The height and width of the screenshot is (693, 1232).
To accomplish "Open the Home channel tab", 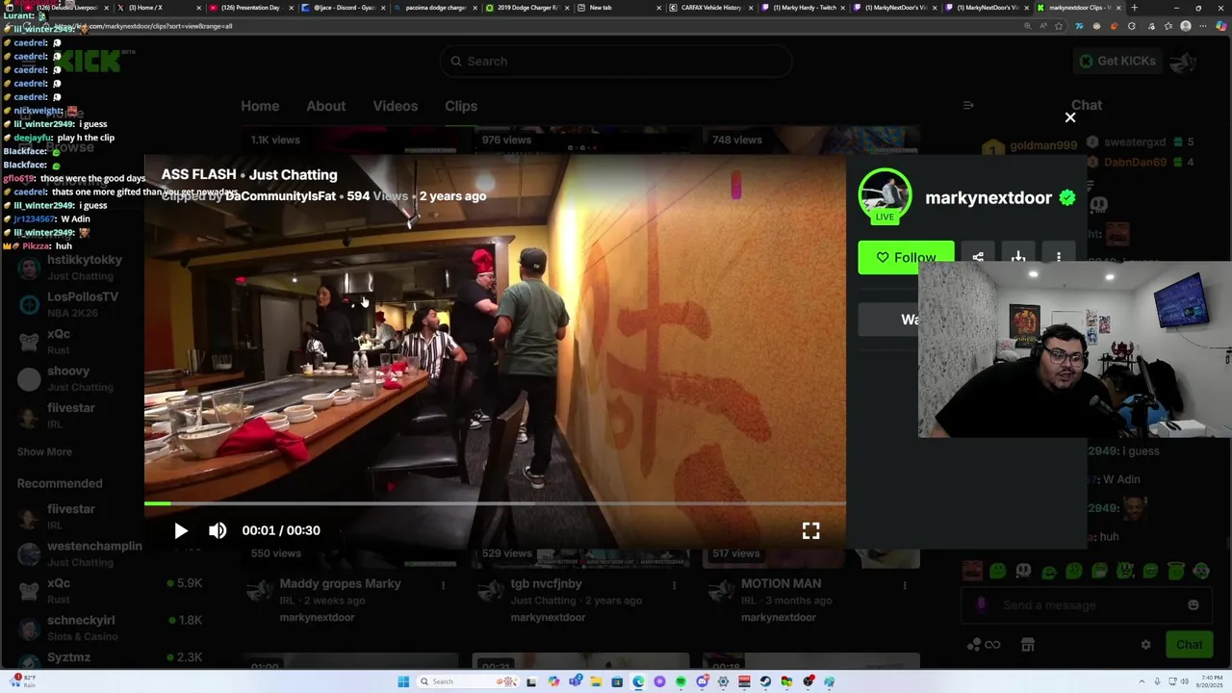I will (260, 106).
